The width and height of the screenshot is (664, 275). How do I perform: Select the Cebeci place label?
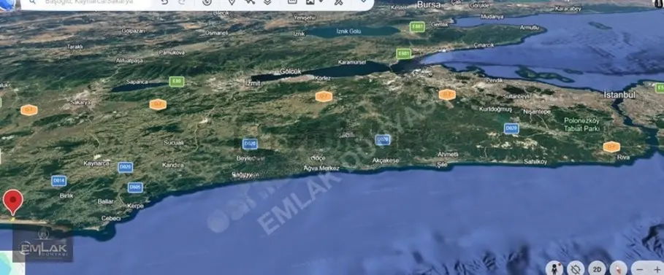[x=111, y=218]
